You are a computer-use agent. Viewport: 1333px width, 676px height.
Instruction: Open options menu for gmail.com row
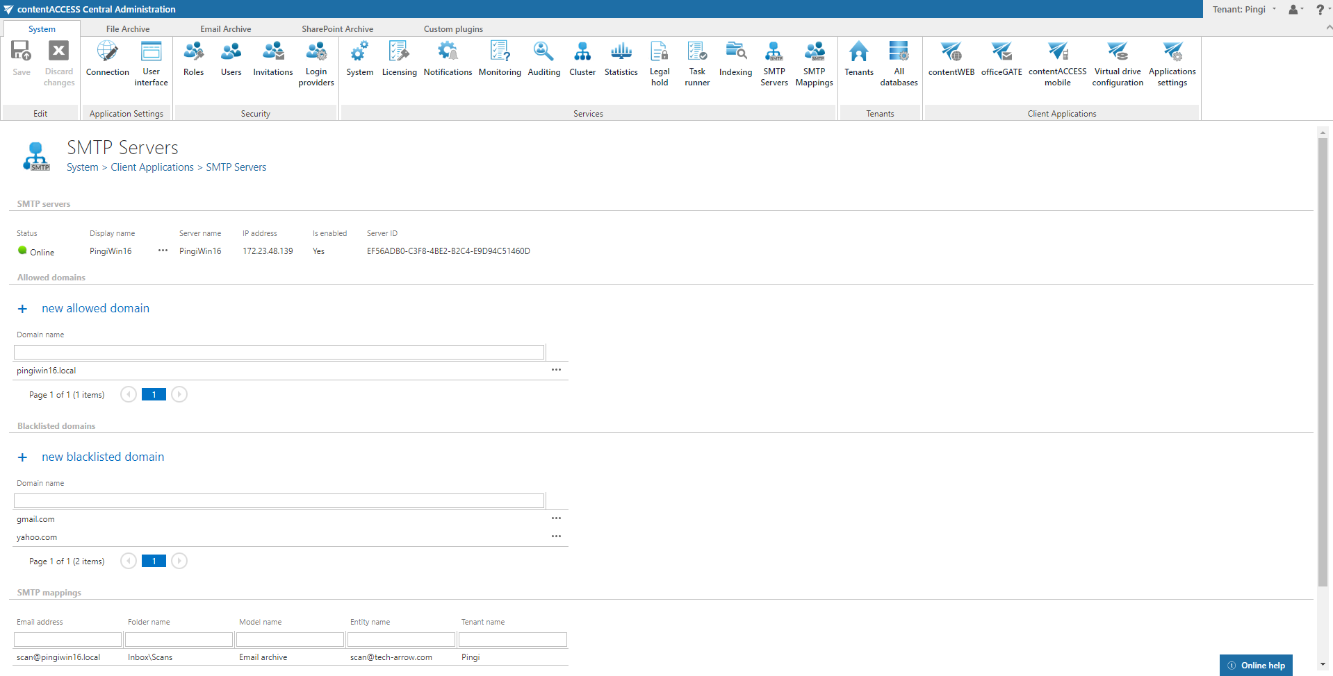pos(556,518)
